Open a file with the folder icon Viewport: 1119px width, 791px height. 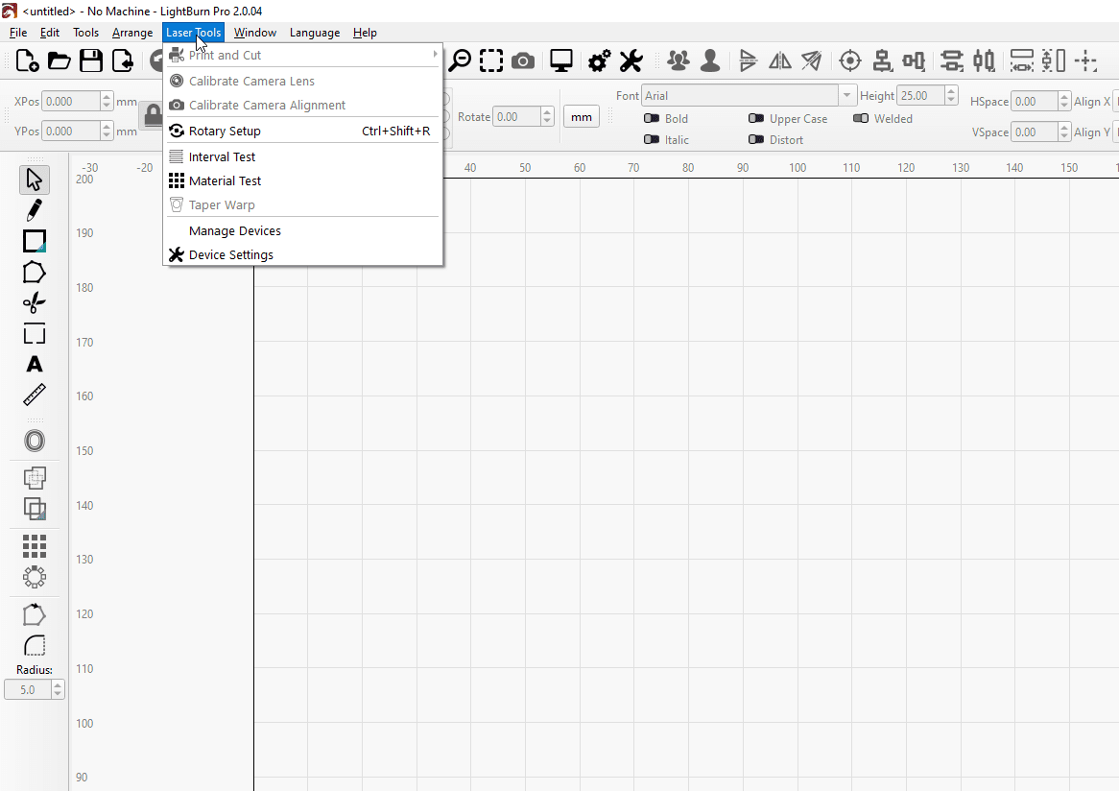[60, 60]
